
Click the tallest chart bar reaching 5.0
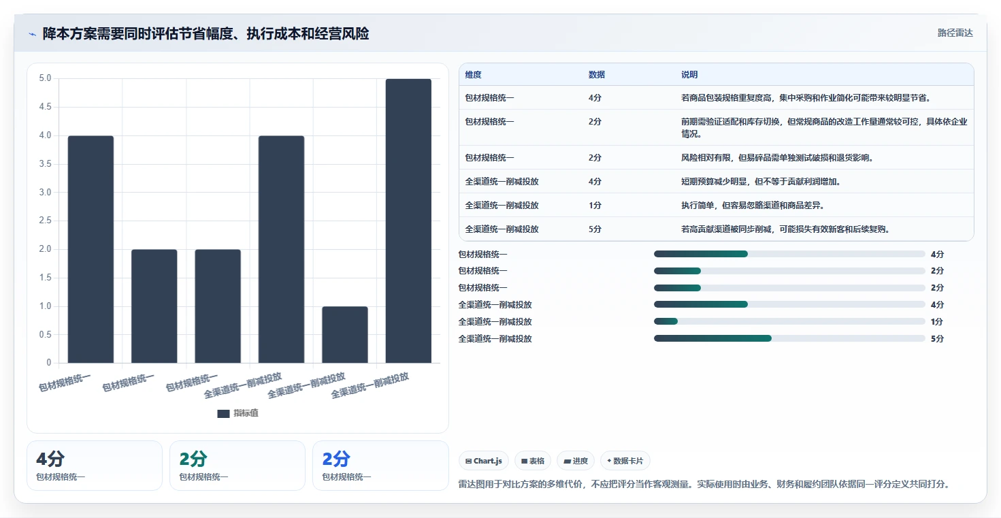pos(408,221)
